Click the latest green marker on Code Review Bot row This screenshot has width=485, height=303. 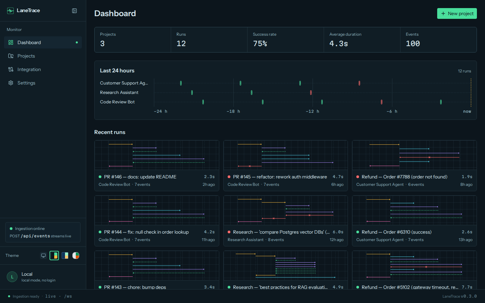point(441,102)
